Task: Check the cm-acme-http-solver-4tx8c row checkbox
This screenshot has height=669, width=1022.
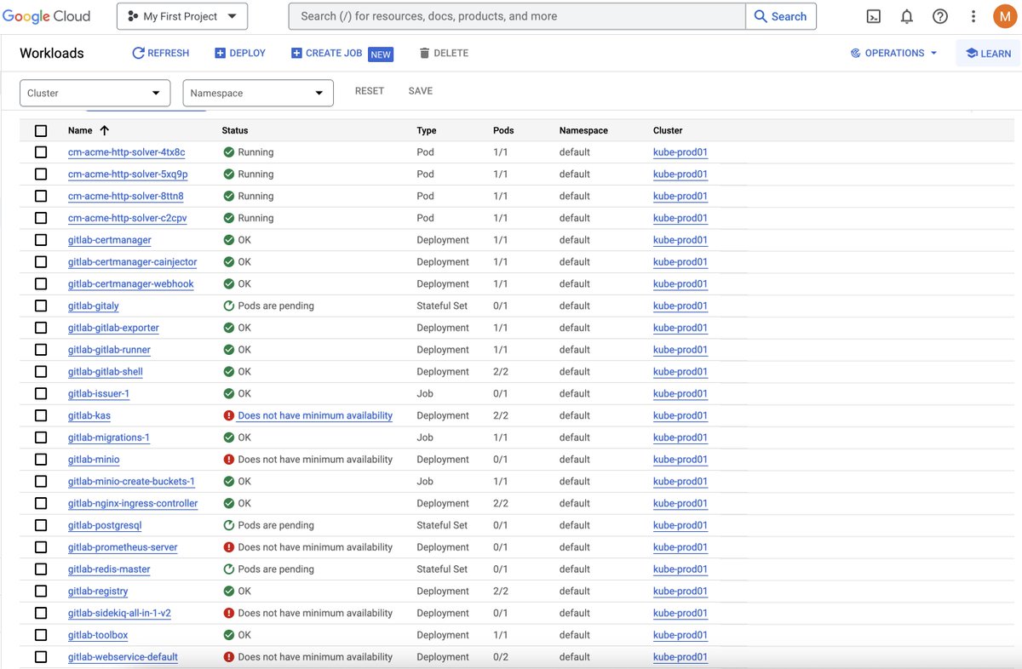Action: (x=41, y=152)
